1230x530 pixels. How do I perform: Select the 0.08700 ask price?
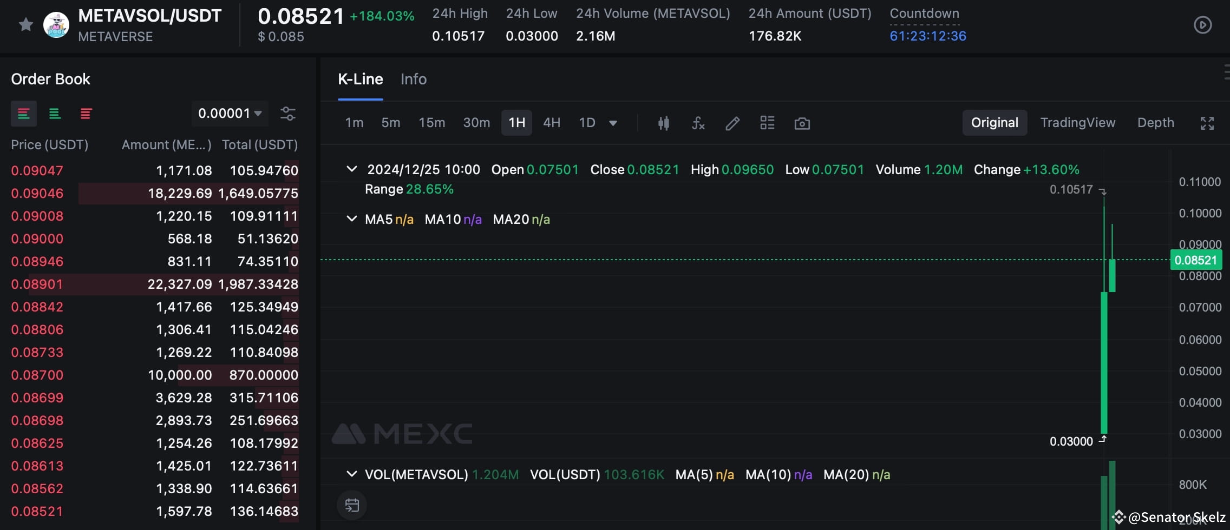37,375
